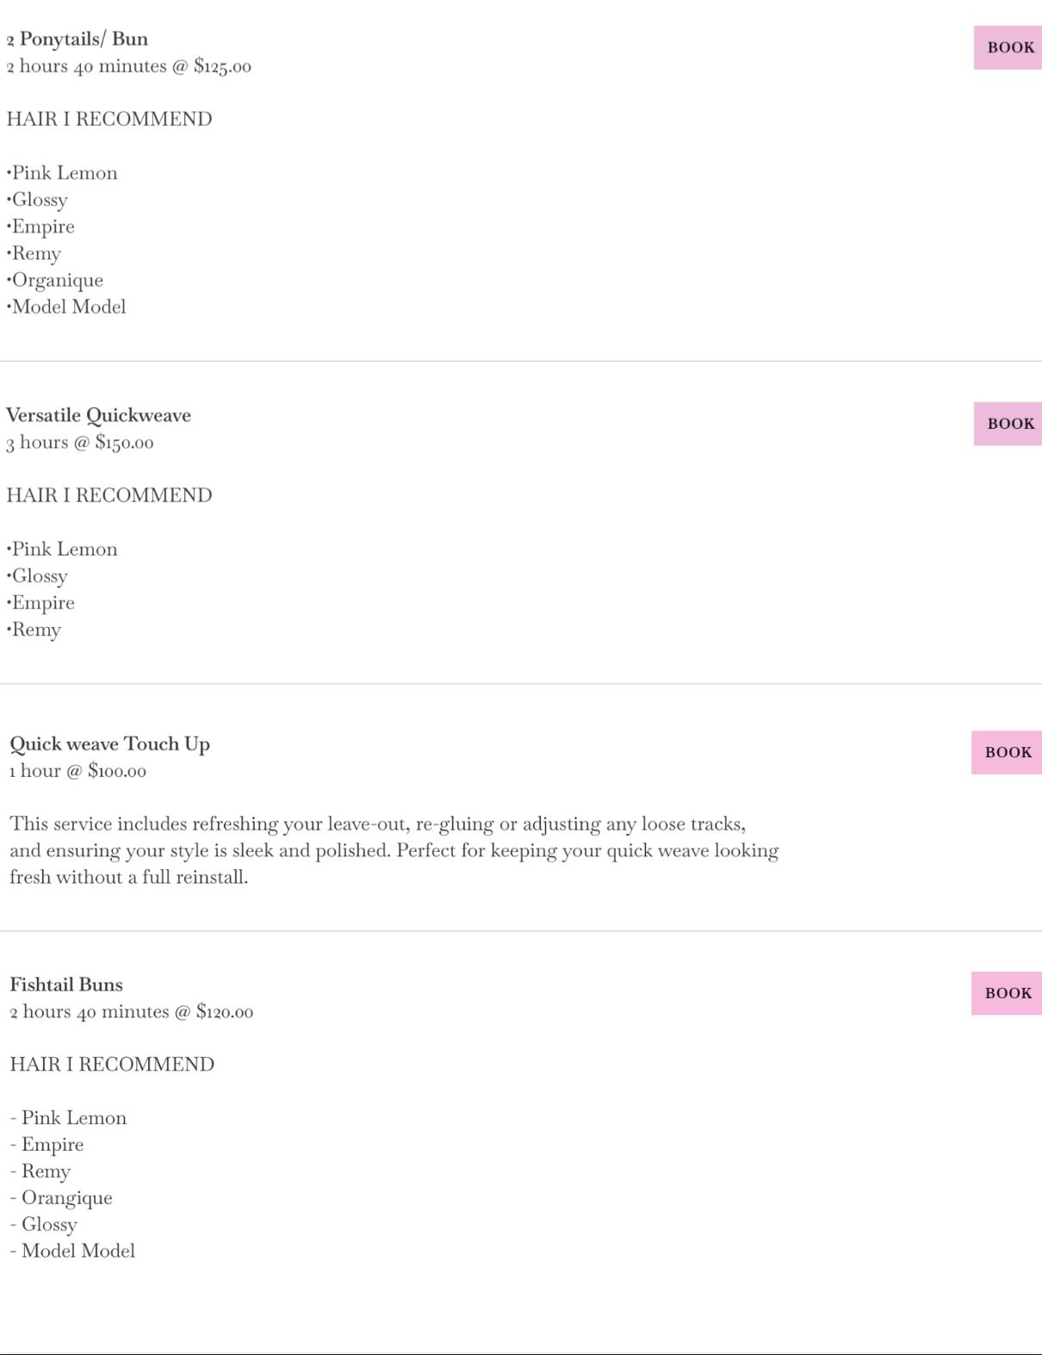Screen dimensions: 1042x1355
Task: Click the $120.00 duration and price line
Action: pyautogui.click(x=132, y=1012)
